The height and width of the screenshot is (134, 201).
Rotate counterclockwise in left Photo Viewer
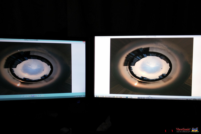point(38,96)
